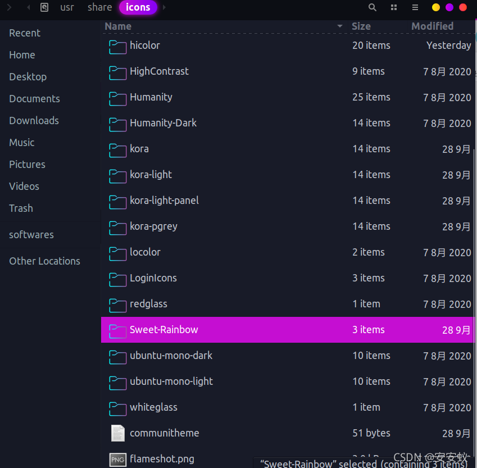This screenshot has width=477, height=468.
Task: Select the flameshot.png file name
Action: click(x=162, y=459)
